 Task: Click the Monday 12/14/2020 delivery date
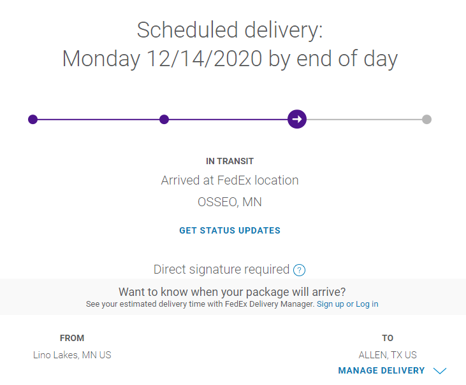(x=229, y=59)
